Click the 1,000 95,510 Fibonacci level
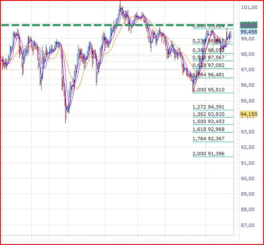The width and height of the screenshot is (264, 245). click(x=208, y=90)
